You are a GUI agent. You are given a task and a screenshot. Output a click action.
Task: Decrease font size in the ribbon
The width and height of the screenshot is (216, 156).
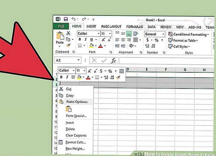109,40
